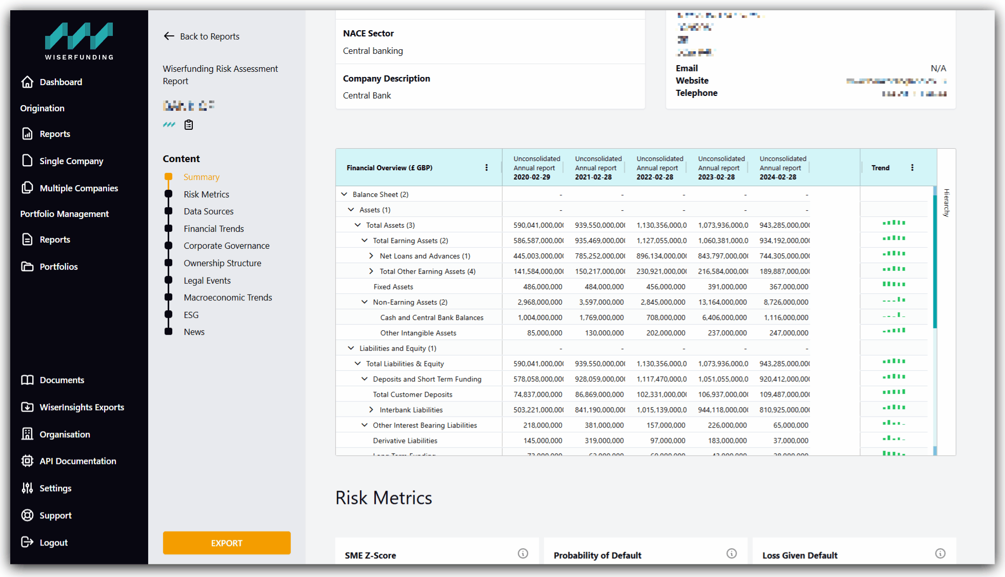Show info for Loss Given Default
The height and width of the screenshot is (577, 1005).
point(940,553)
